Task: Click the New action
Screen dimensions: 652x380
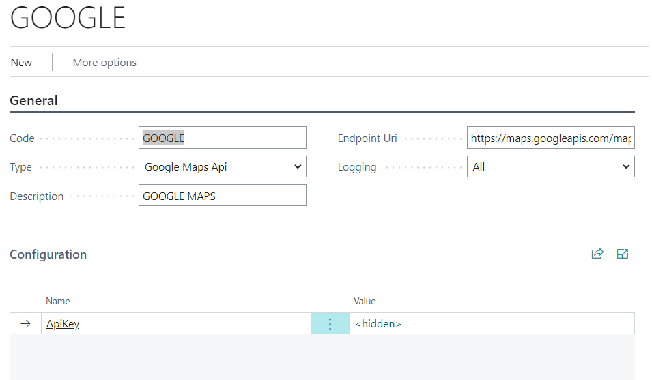Action: click(x=21, y=62)
